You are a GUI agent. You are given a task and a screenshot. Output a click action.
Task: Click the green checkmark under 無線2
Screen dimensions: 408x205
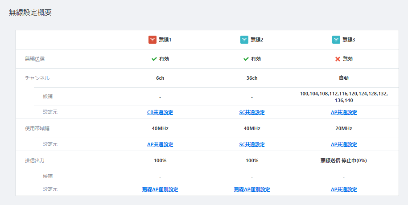[246, 59]
